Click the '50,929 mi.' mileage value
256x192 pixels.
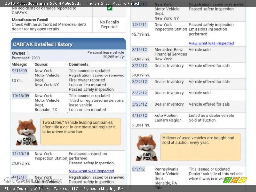[141, 75]
